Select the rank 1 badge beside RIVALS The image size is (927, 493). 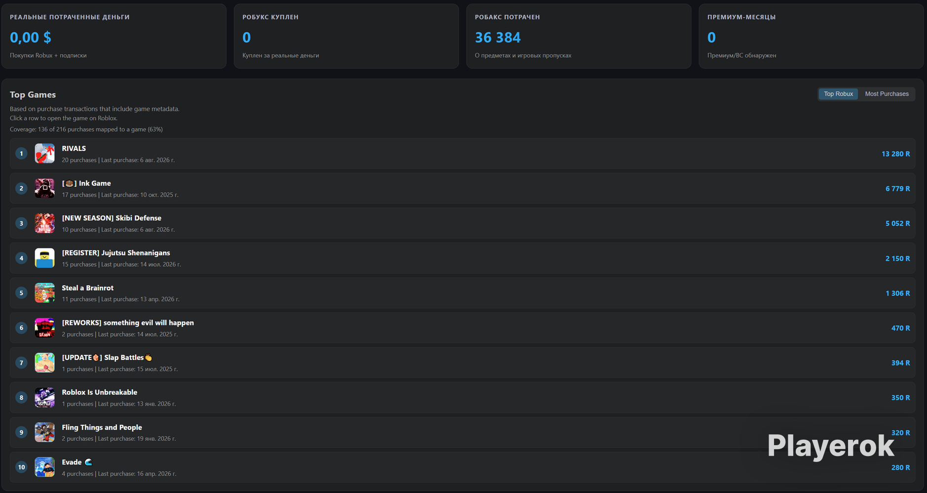coord(21,154)
